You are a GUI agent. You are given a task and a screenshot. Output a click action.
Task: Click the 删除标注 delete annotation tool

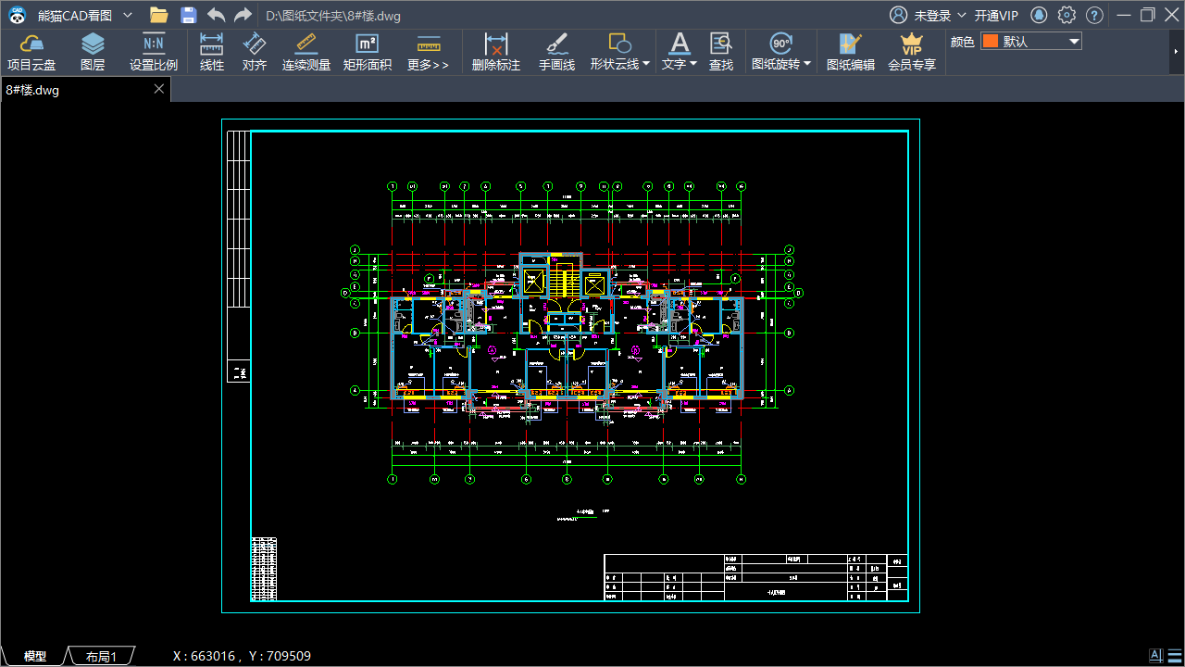coord(496,52)
